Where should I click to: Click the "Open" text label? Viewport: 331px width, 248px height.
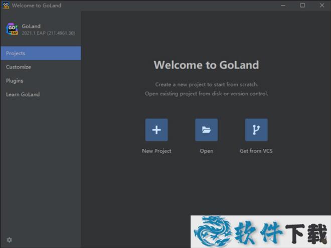click(x=206, y=151)
